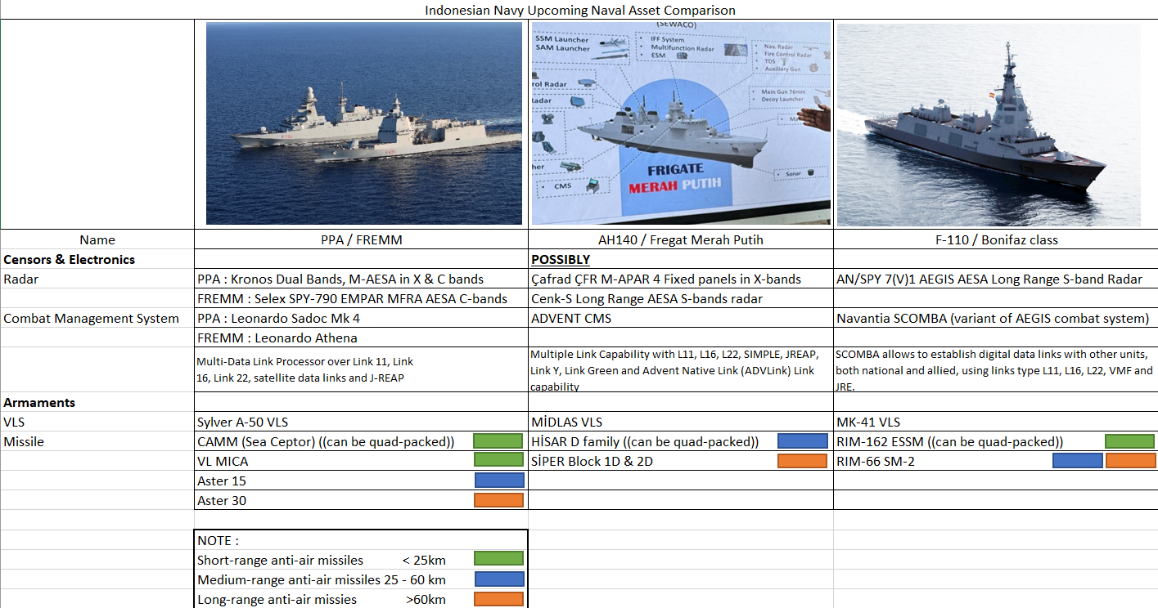
Task: Click the PPA / FREMM ships photo
Action: tap(363, 123)
